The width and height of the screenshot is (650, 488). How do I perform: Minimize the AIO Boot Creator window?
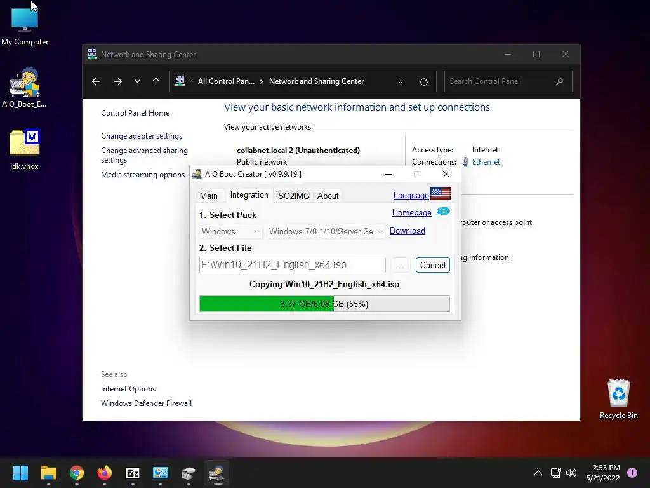(388, 174)
